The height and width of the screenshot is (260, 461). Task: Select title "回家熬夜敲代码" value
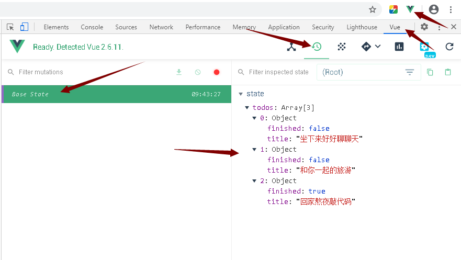point(326,201)
